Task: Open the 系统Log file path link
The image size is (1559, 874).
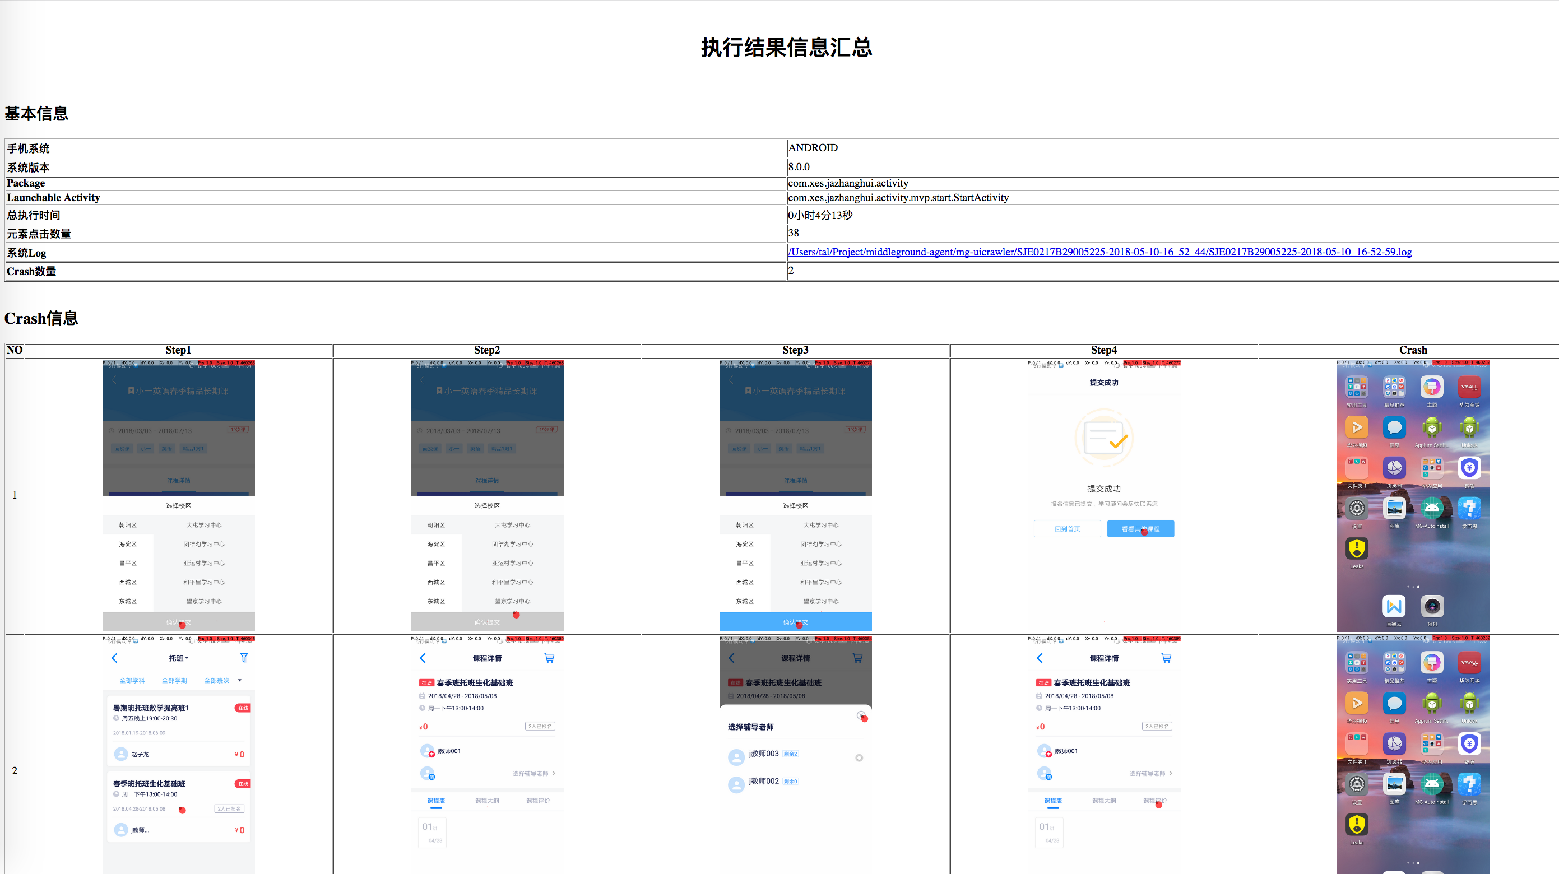Action: click(1099, 252)
